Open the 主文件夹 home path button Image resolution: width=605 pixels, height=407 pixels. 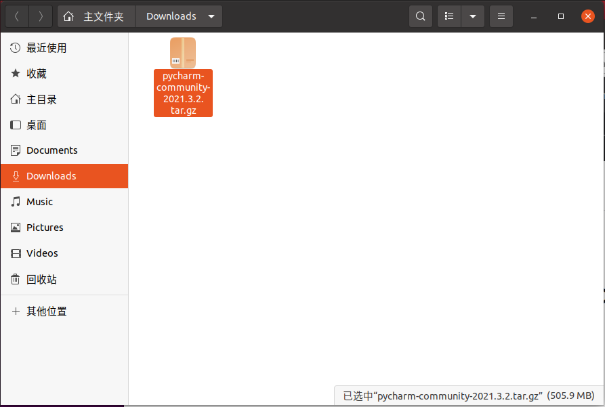[x=96, y=16]
